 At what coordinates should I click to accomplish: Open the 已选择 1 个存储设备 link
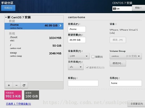(x=18, y=104)
